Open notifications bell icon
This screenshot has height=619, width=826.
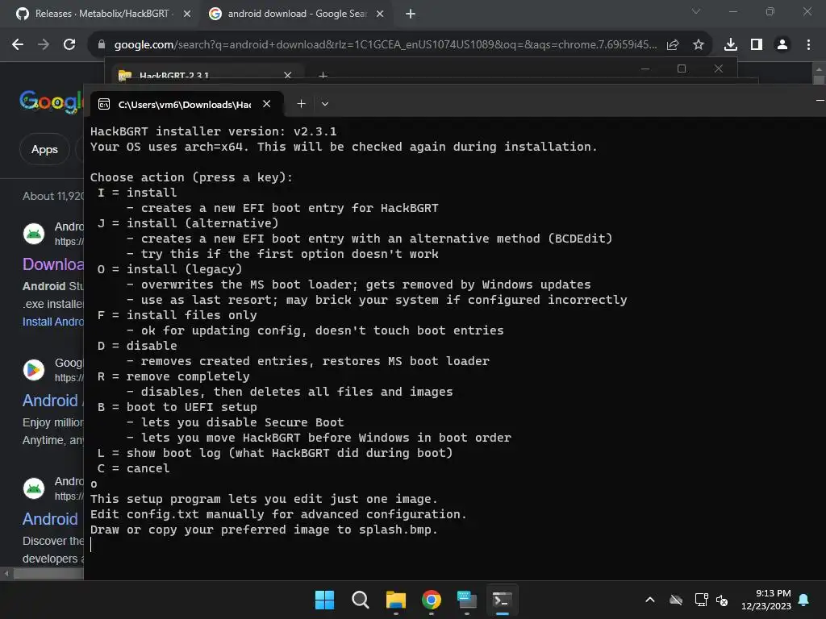coord(804,600)
